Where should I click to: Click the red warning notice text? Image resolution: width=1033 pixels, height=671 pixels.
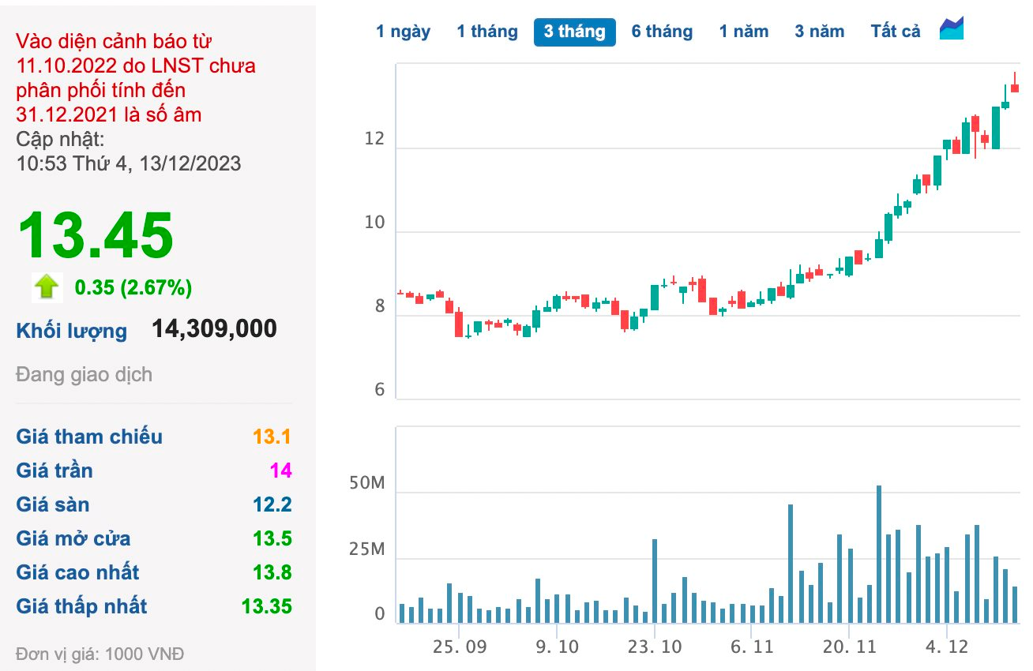point(135,78)
